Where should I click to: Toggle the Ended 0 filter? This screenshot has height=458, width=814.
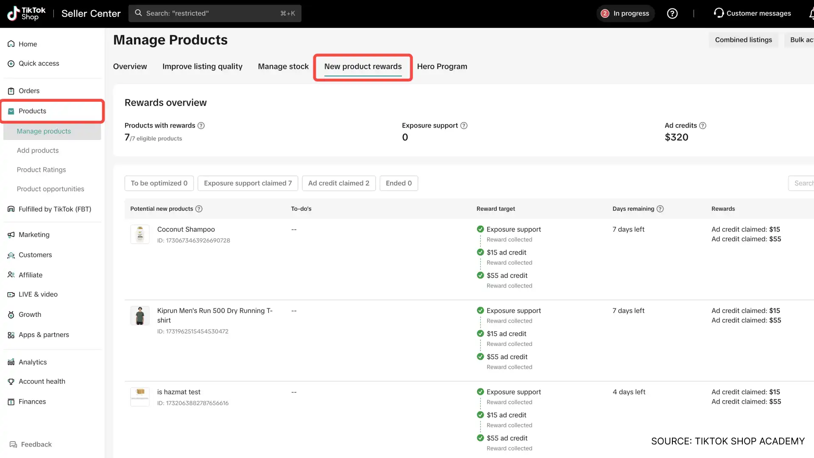pos(399,183)
